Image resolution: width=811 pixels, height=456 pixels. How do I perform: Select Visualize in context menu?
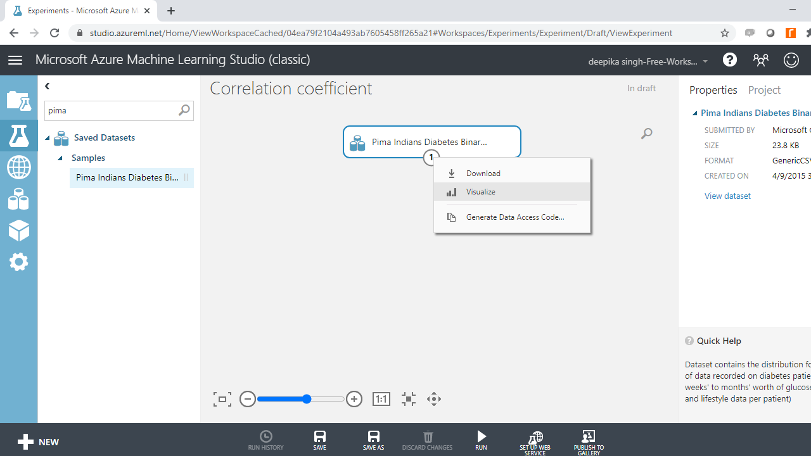click(x=512, y=192)
